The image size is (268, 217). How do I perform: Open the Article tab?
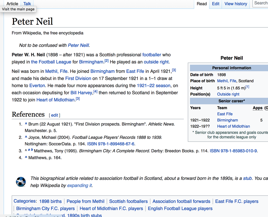[x=12, y=4]
